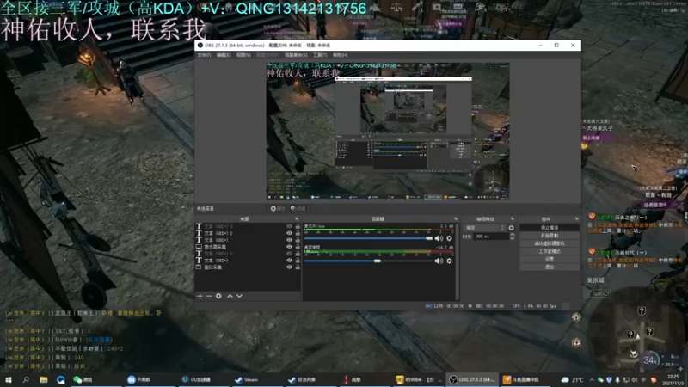
Task: Toggle eye icon of the first 文本 (GDI+) 2
Action: 289,233
